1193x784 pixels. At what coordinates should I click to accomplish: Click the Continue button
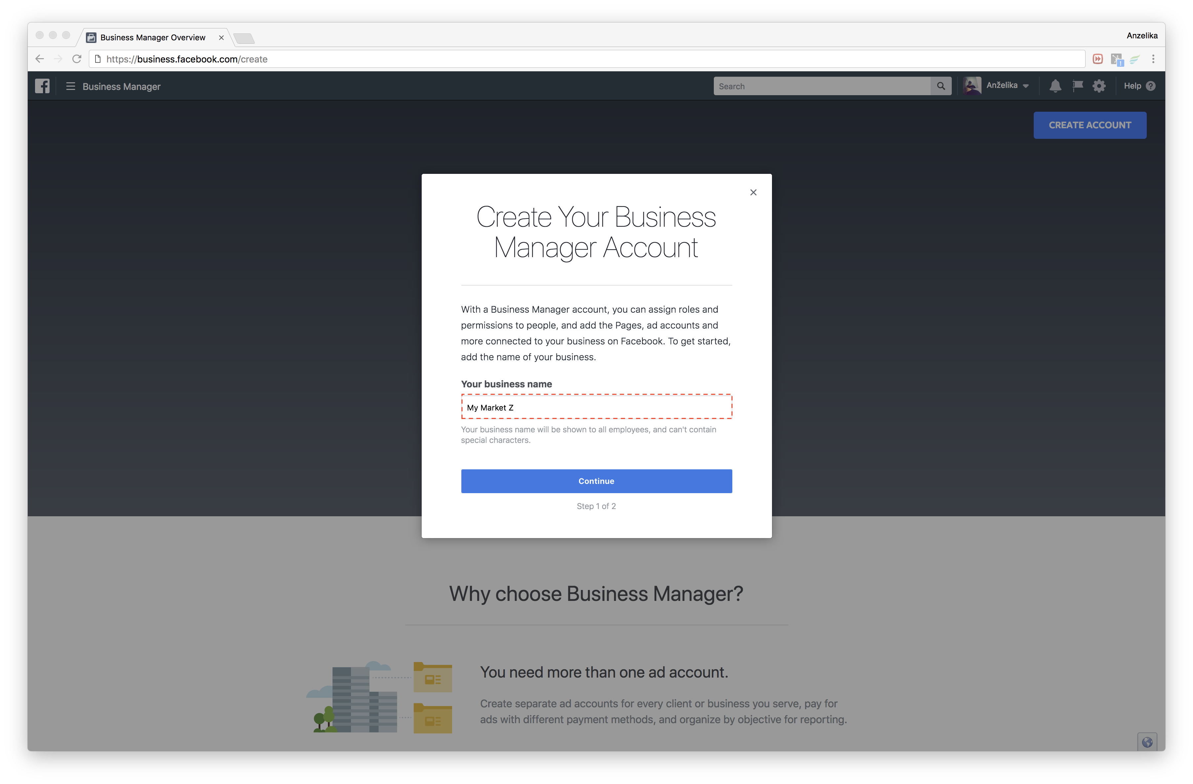pyautogui.click(x=596, y=481)
